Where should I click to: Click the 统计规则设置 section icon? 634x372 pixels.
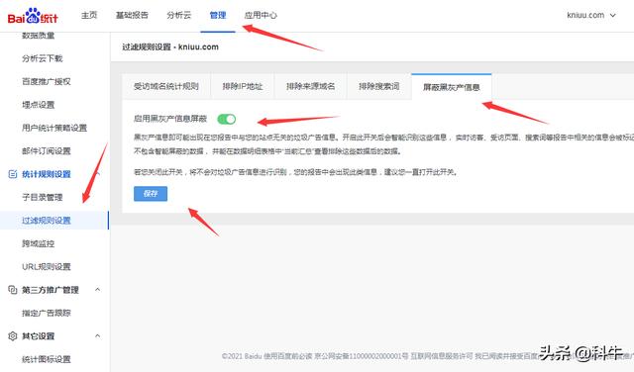[13, 174]
